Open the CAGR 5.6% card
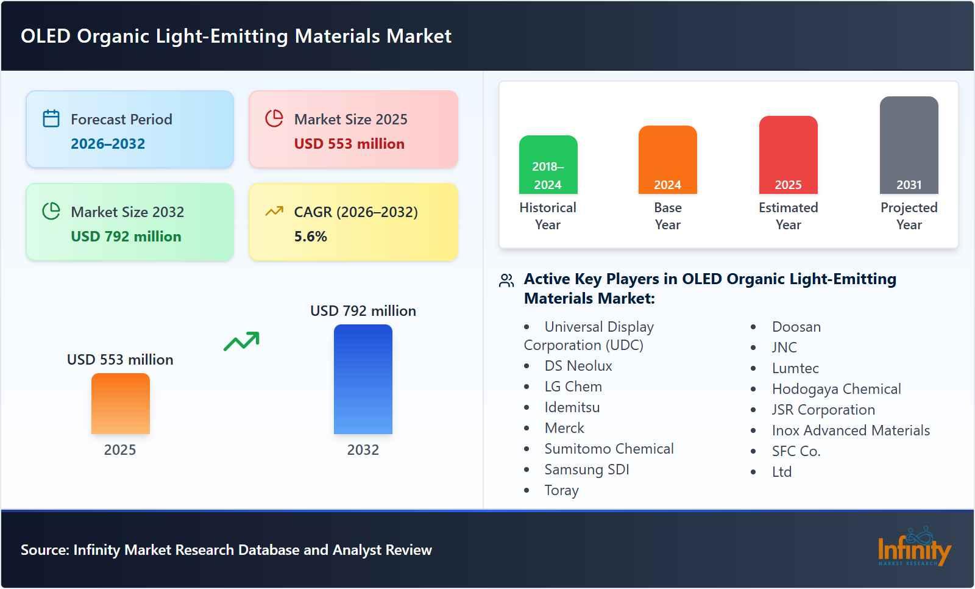 pyautogui.click(x=353, y=222)
